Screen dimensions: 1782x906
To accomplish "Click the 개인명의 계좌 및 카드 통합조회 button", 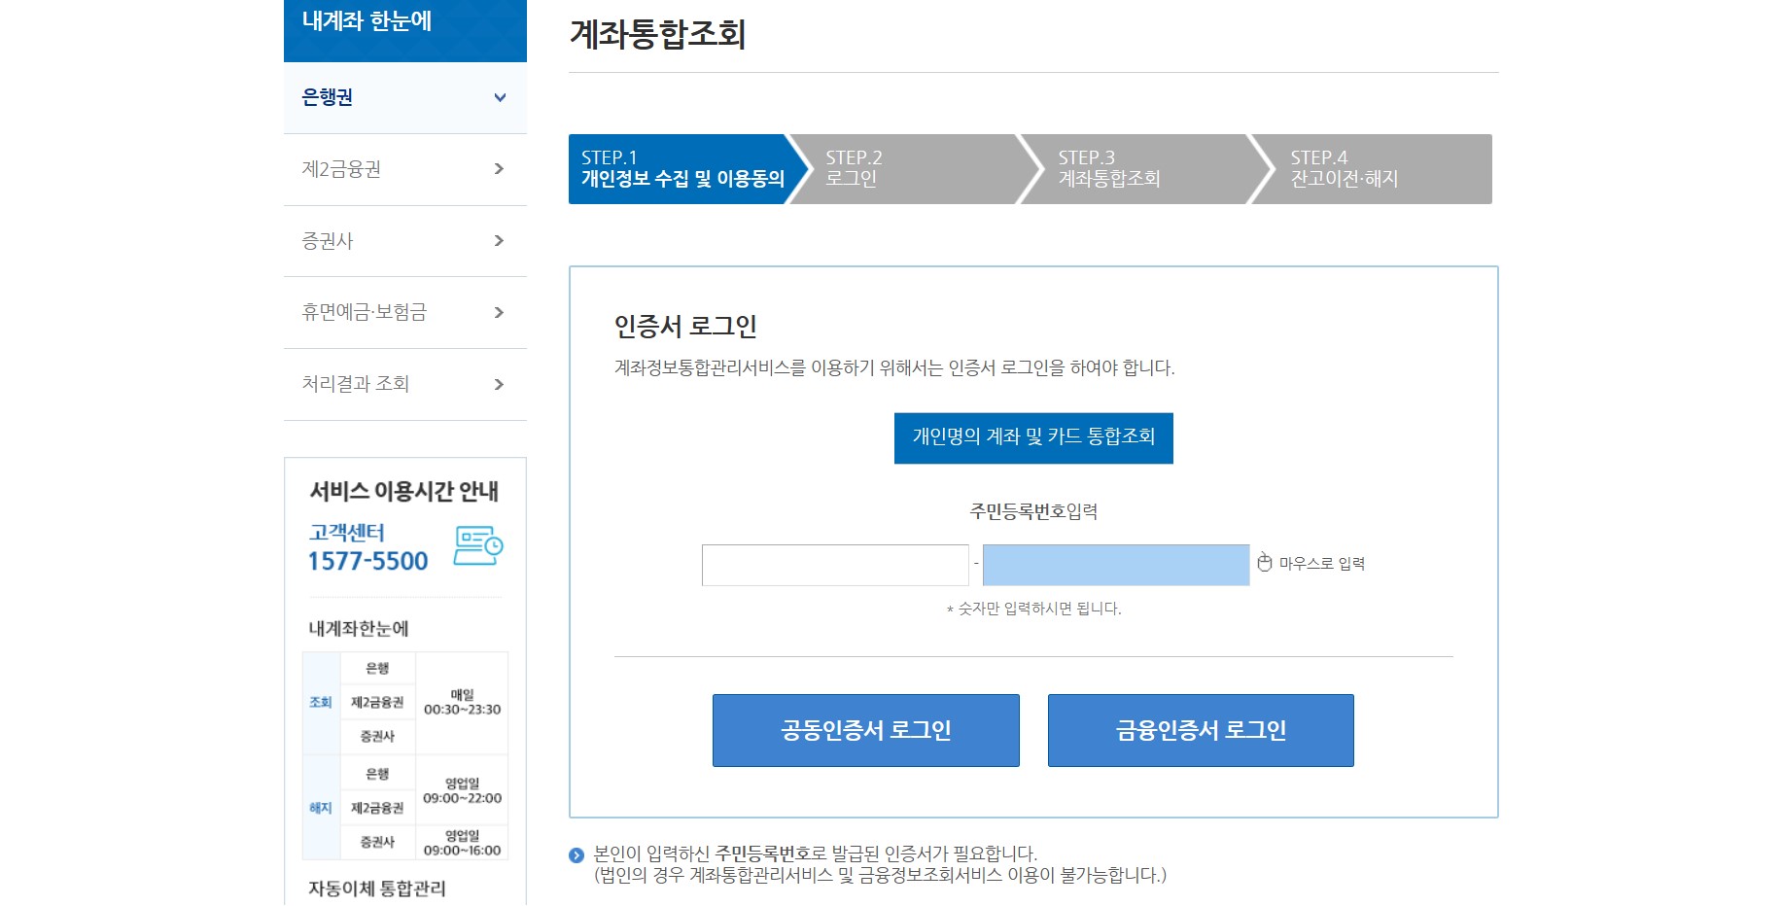I will [x=1033, y=437].
